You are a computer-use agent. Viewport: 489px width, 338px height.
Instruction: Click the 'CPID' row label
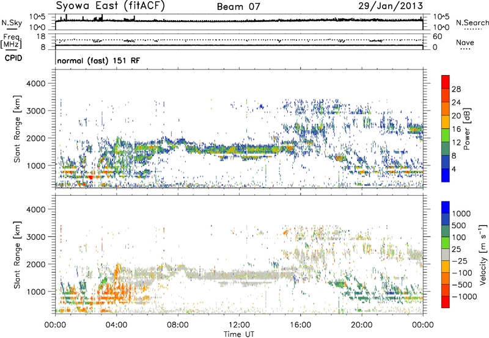13,58
